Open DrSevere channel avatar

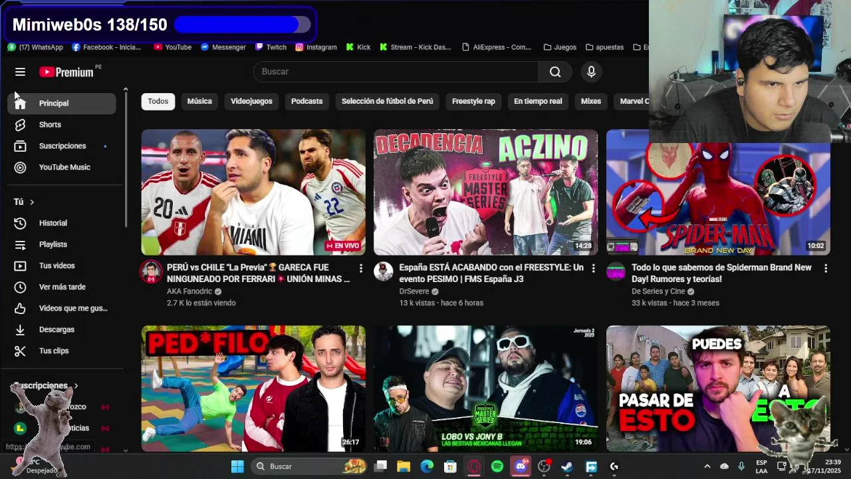pyautogui.click(x=384, y=271)
